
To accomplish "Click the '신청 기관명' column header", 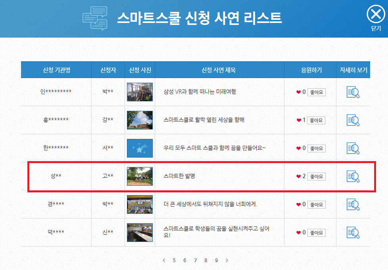I will [x=56, y=70].
